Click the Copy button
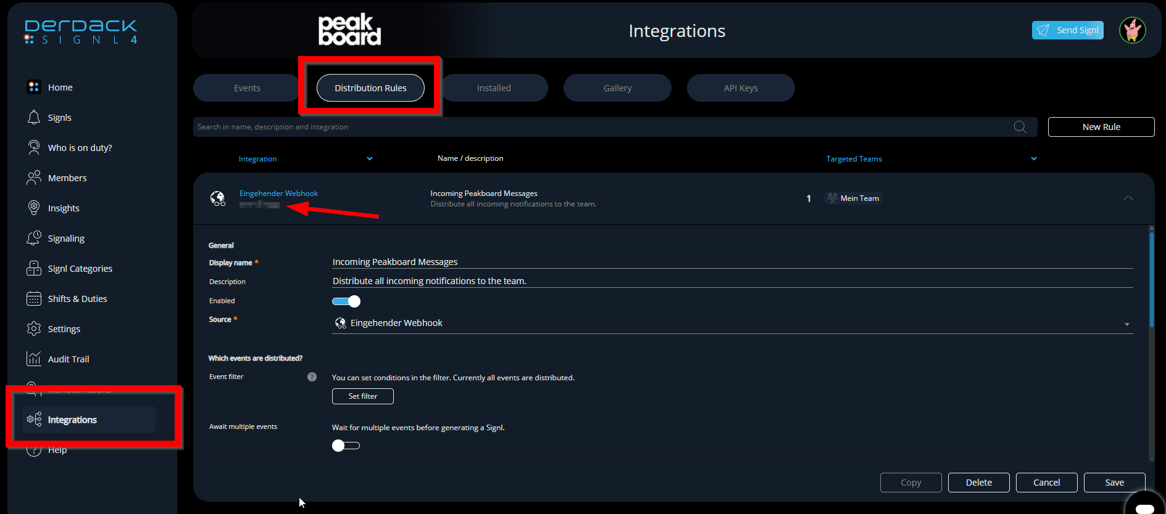1166x514 pixels. 911,483
